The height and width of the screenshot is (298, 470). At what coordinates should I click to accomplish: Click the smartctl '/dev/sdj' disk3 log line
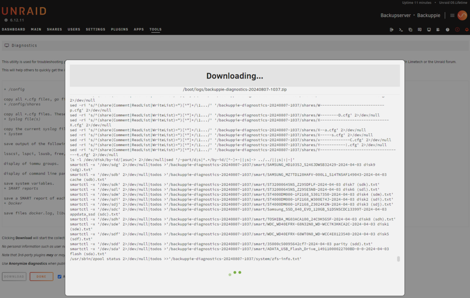[231, 204]
